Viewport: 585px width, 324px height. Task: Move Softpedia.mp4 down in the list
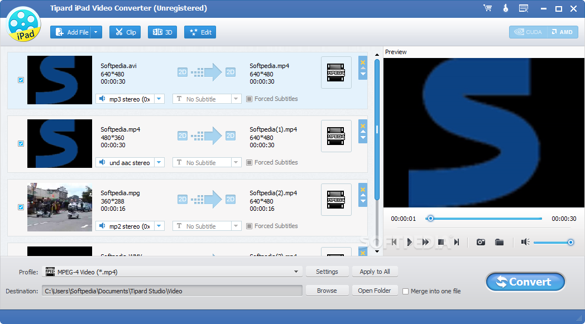[x=363, y=138]
